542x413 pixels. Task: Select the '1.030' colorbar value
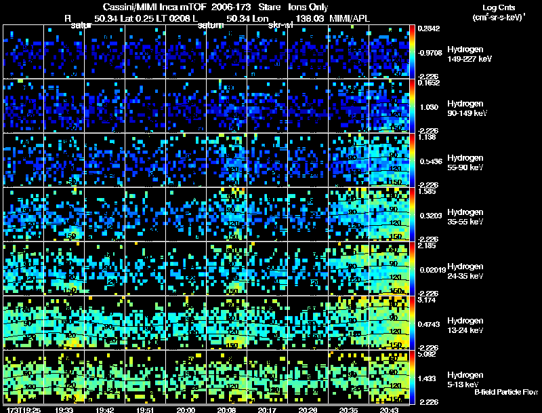pyautogui.click(x=429, y=107)
